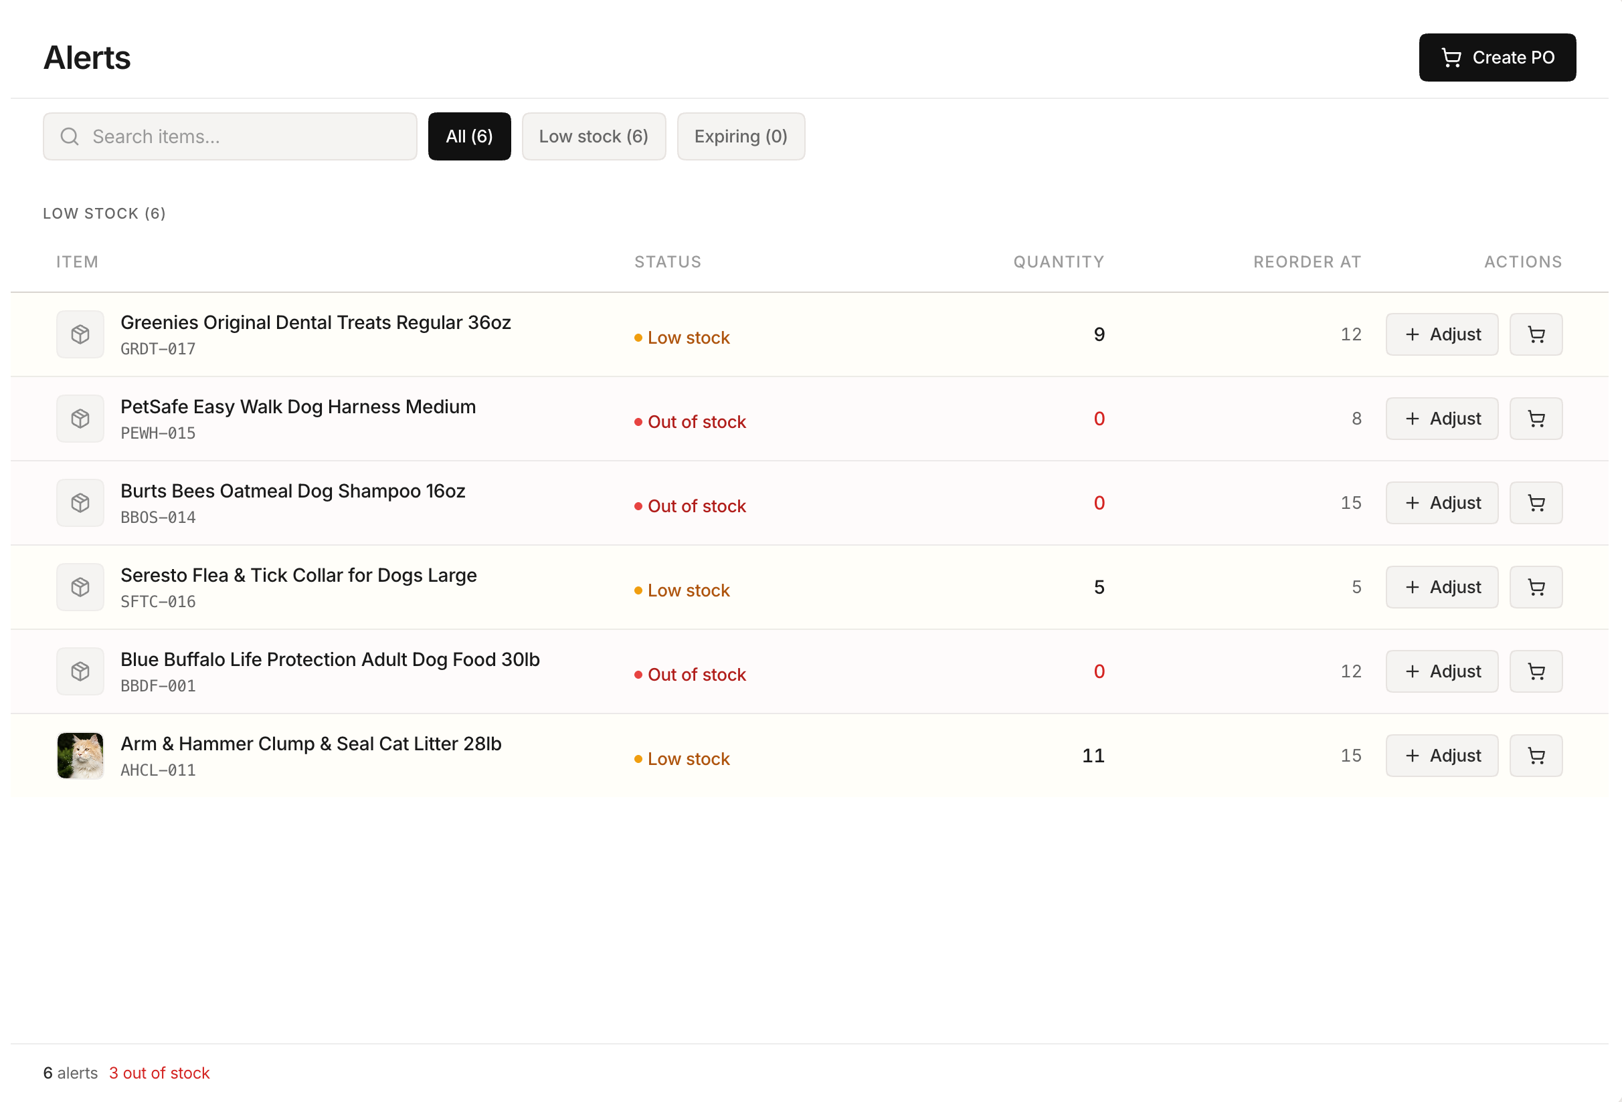Screen dimensions: 1622x1102
Task: Click the cart icon inside Create PO button
Action: point(1453,58)
